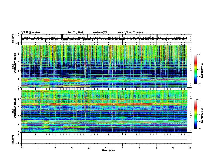Click inside the ch.1 spectrogram panel

click(104, 66)
